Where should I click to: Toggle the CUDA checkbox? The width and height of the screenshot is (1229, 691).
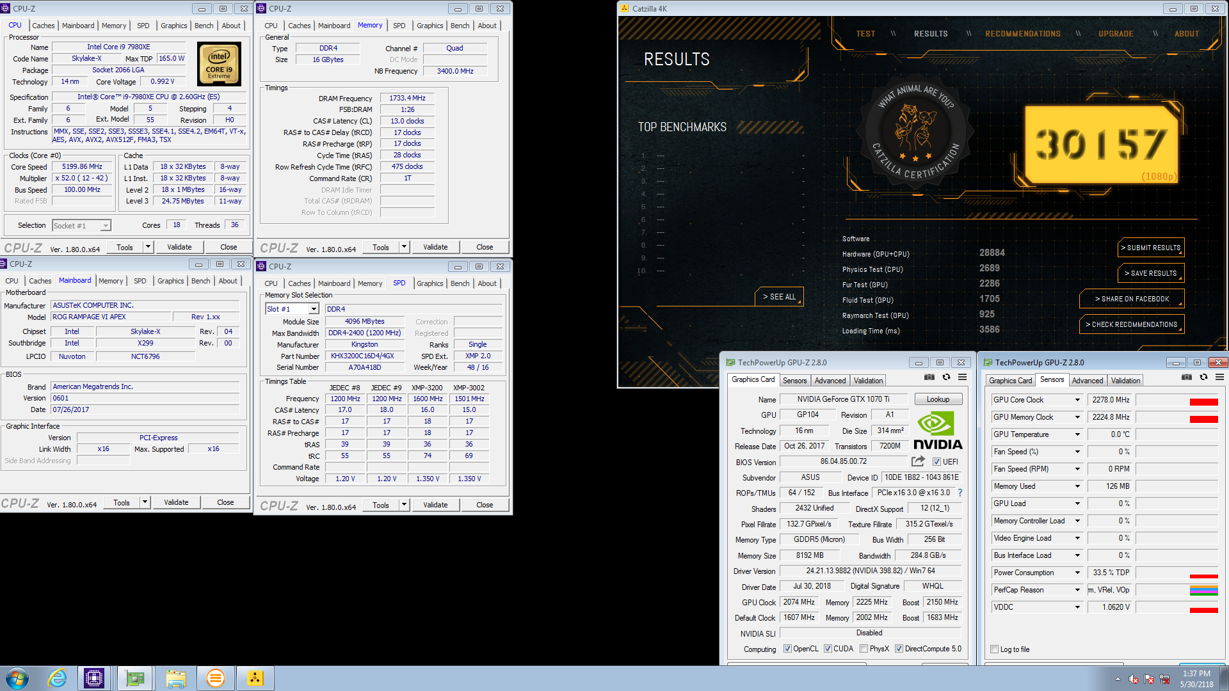coord(828,649)
